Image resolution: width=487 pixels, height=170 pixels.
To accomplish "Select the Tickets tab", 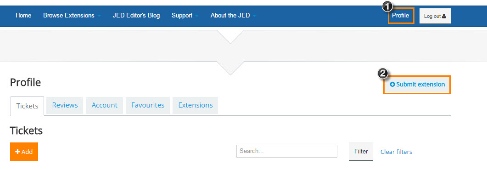I will point(28,106).
